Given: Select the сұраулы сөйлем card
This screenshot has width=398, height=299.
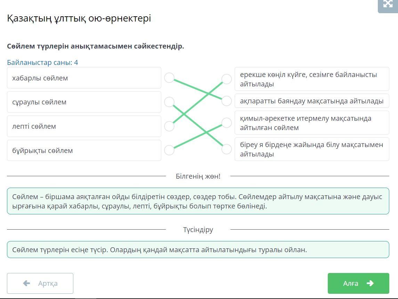Looking at the screenshot, I should coord(84,102).
